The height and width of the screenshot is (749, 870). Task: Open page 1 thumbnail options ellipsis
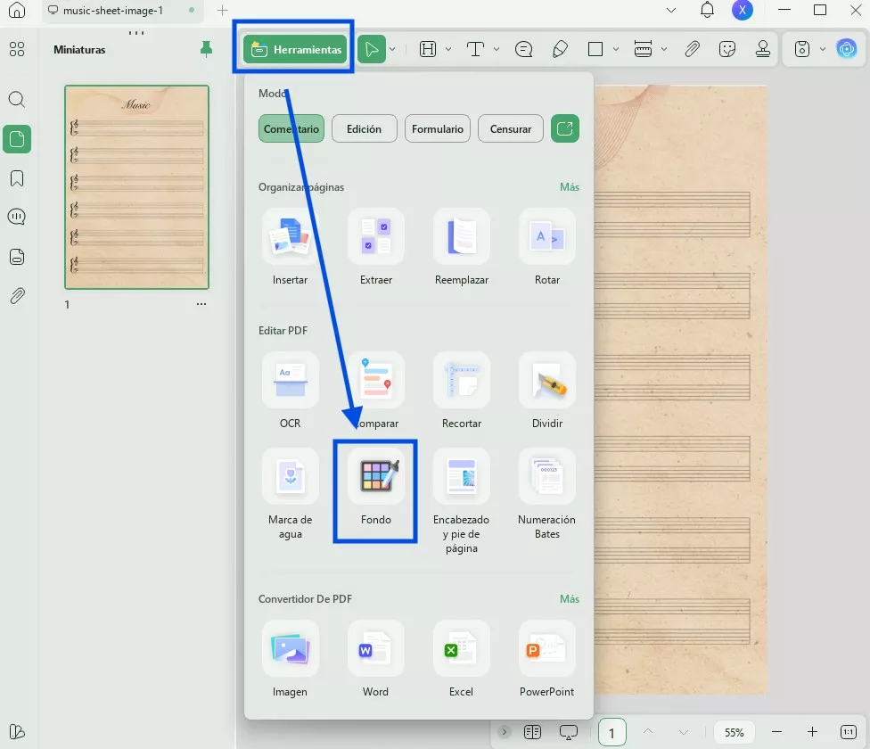(201, 304)
